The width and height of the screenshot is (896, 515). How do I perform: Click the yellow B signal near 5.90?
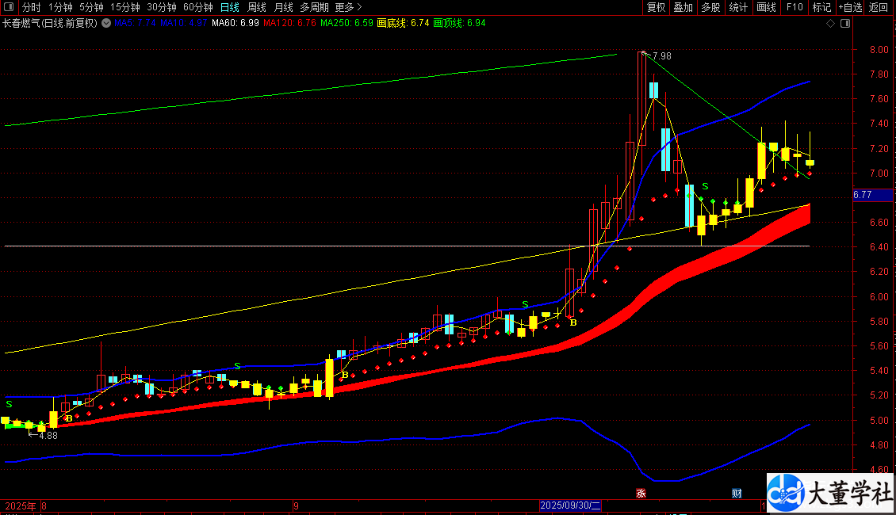pos(573,322)
